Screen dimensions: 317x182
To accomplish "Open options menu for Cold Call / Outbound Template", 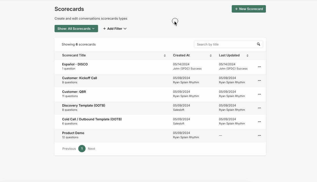I will point(259,122).
